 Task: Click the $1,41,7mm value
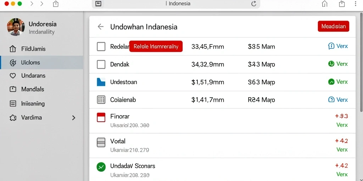(208, 100)
